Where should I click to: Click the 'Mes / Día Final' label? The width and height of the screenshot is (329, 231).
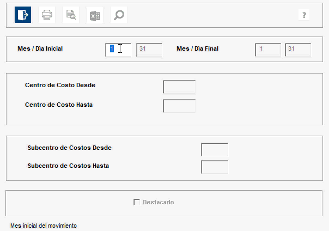pos(197,48)
